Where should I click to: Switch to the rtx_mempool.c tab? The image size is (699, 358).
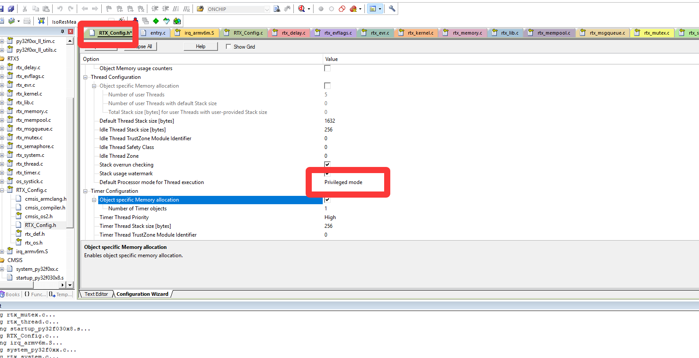coord(549,33)
